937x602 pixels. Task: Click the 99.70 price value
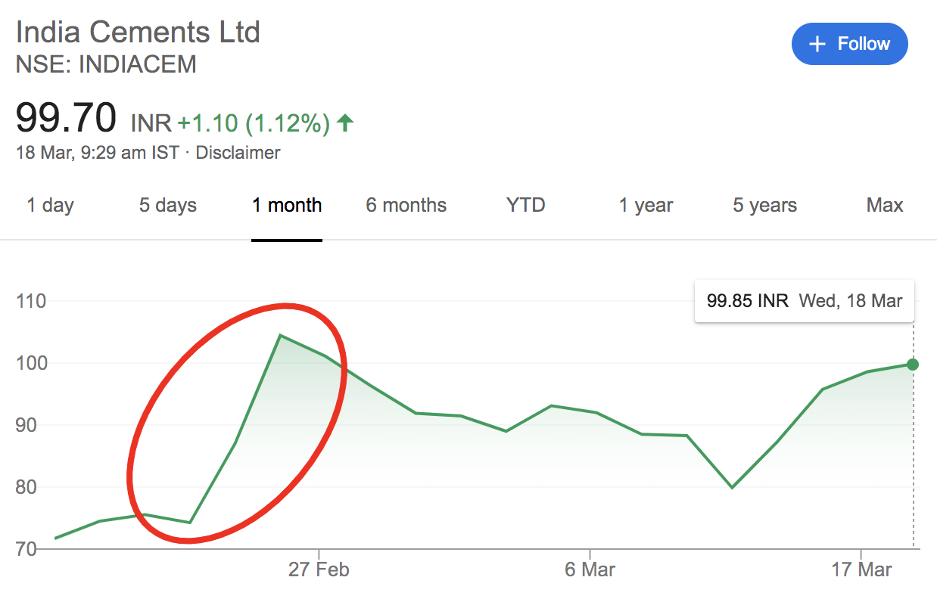coord(67,117)
